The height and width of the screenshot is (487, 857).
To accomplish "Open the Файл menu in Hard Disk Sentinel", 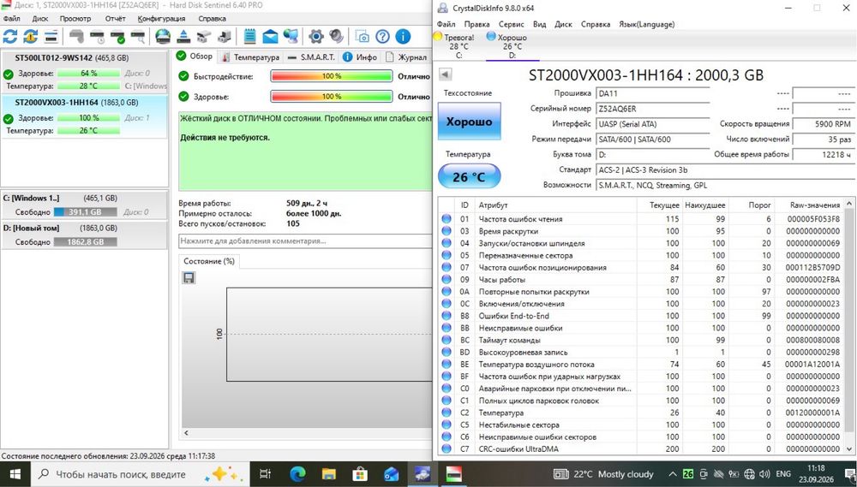I will [x=11, y=19].
